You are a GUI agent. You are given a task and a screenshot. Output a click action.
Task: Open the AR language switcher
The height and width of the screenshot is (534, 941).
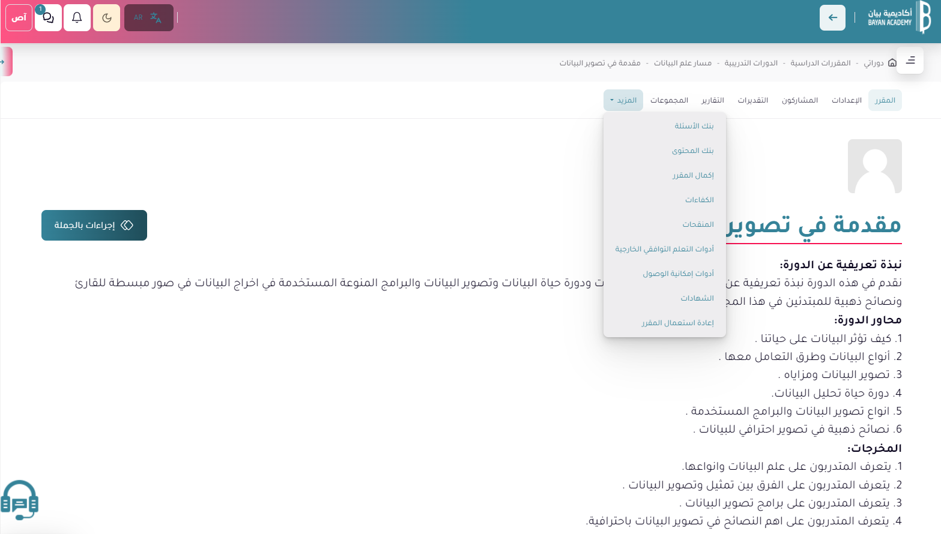coord(148,17)
